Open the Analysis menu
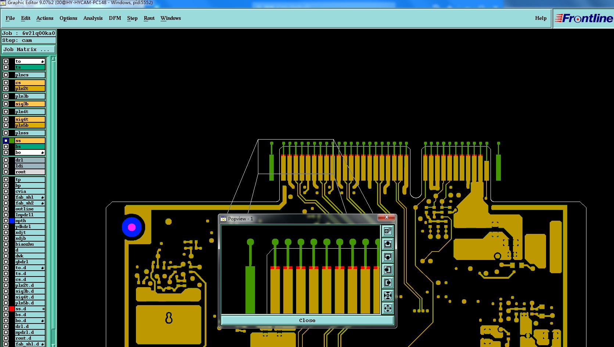 (93, 18)
